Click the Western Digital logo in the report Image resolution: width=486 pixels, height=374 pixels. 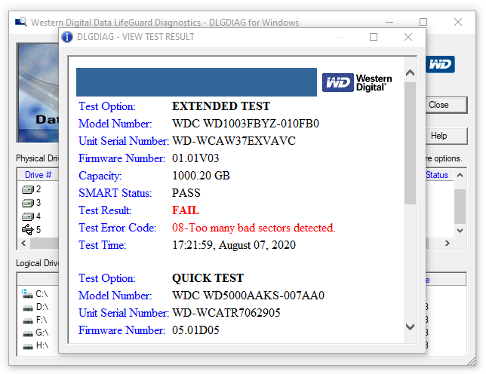pos(357,83)
